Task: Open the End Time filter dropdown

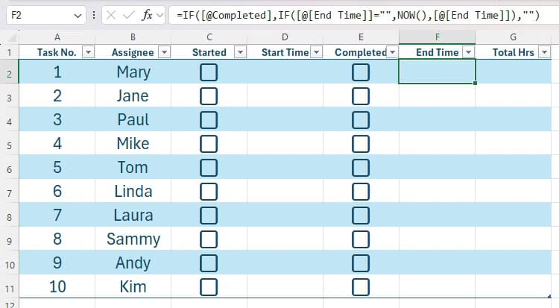Action: [x=468, y=52]
